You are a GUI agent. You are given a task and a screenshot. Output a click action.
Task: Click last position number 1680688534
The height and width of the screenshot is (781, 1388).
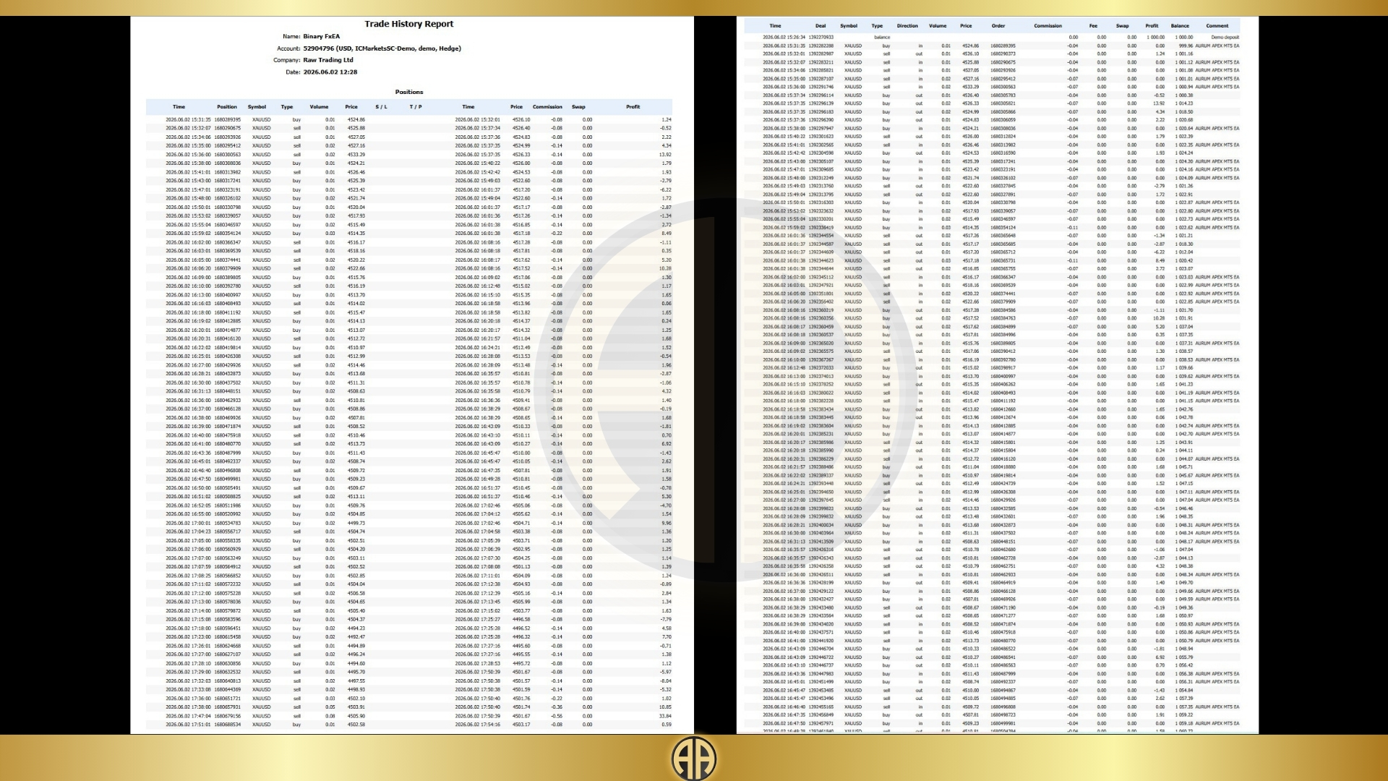point(227,725)
